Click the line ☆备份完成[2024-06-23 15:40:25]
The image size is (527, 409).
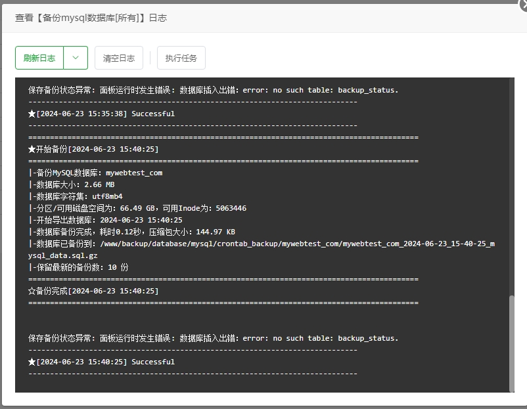click(93, 291)
